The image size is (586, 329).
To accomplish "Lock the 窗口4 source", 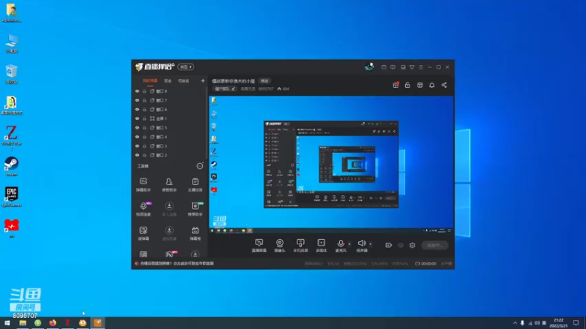I will tap(144, 137).
